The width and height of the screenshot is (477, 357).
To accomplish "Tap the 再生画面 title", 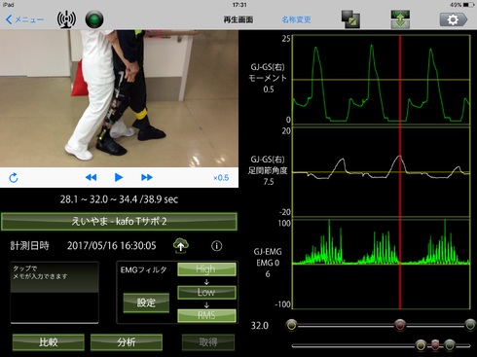I will [x=238, y=19].
